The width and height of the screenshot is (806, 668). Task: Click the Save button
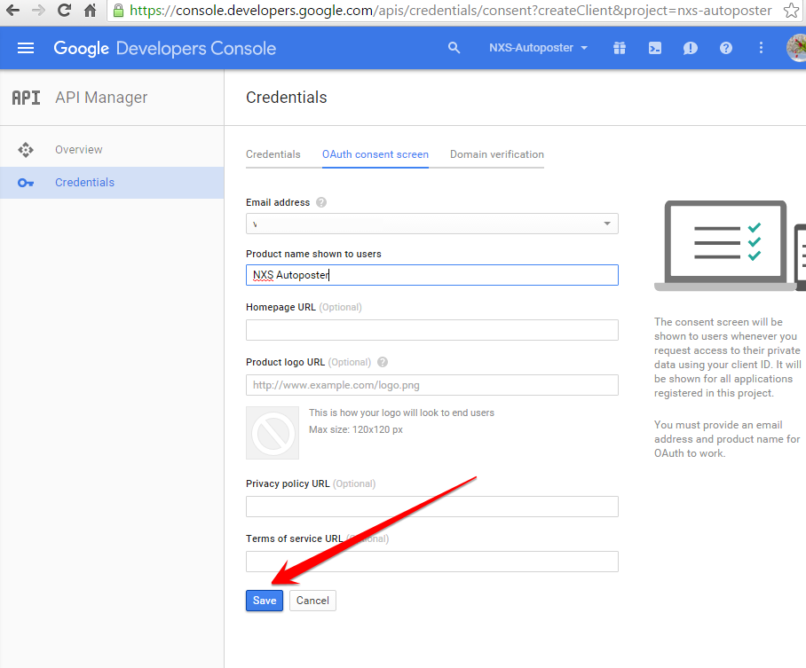(x=265, y=601)
